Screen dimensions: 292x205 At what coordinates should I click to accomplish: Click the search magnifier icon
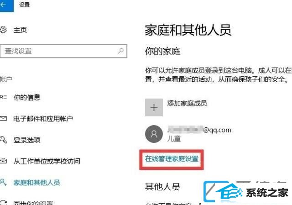[120, 51]
